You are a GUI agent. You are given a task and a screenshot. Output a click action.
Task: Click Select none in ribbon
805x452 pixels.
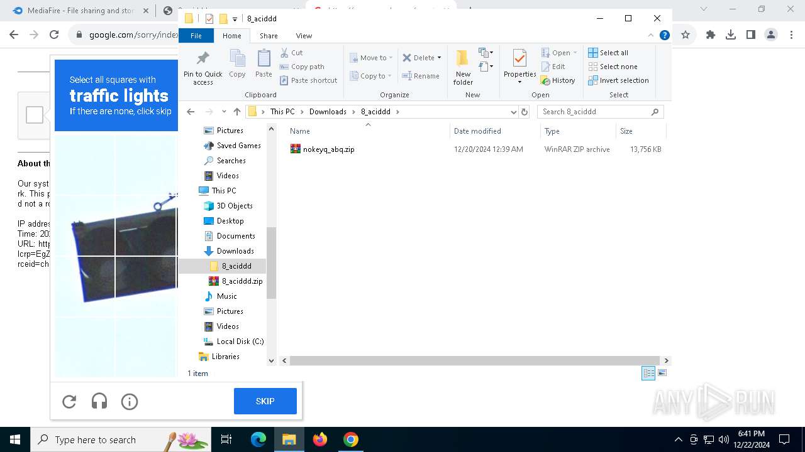coord(613,67)
